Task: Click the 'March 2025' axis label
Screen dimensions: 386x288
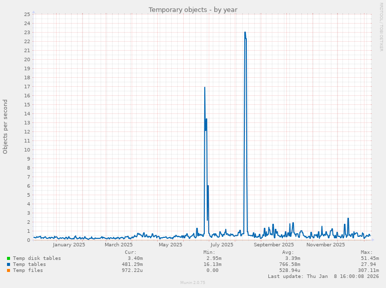Action: point(119,245)
